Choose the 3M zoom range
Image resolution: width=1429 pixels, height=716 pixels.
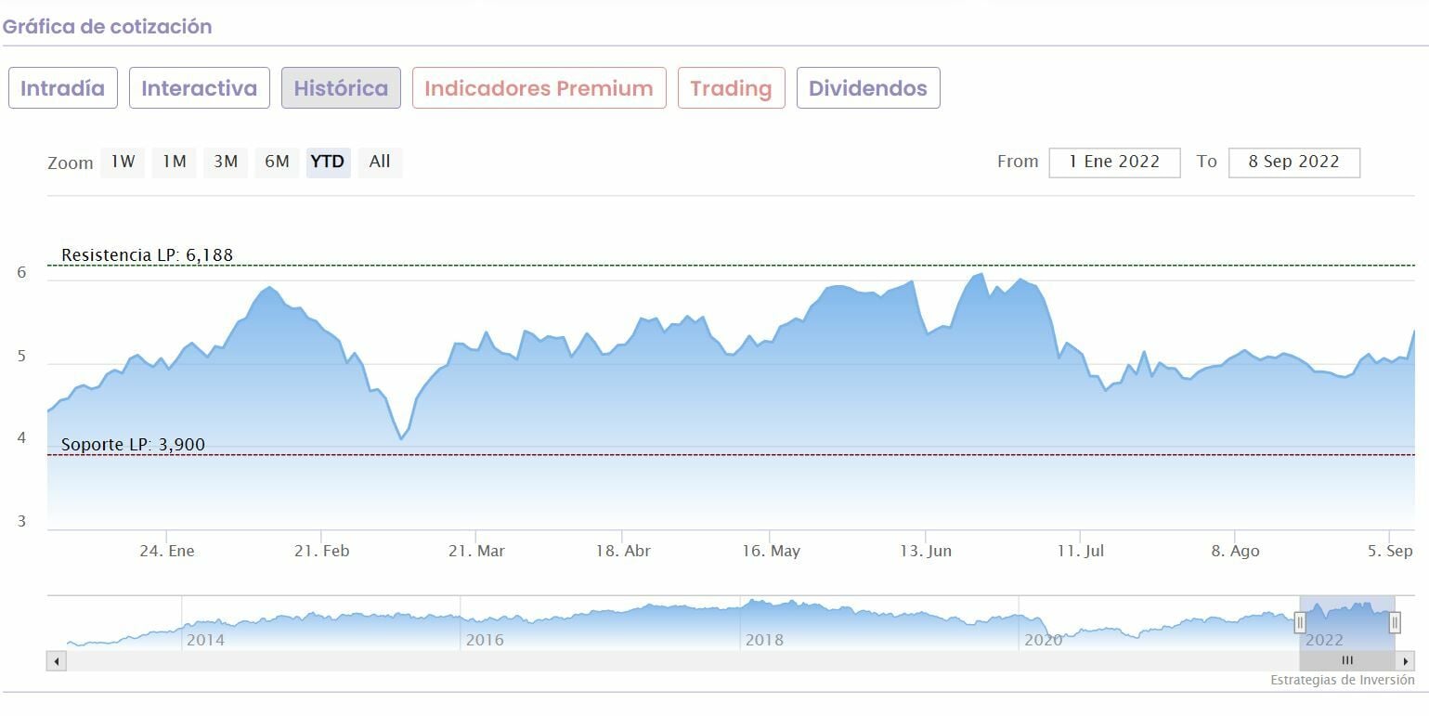pyautogui.click(x=226, y=162)
